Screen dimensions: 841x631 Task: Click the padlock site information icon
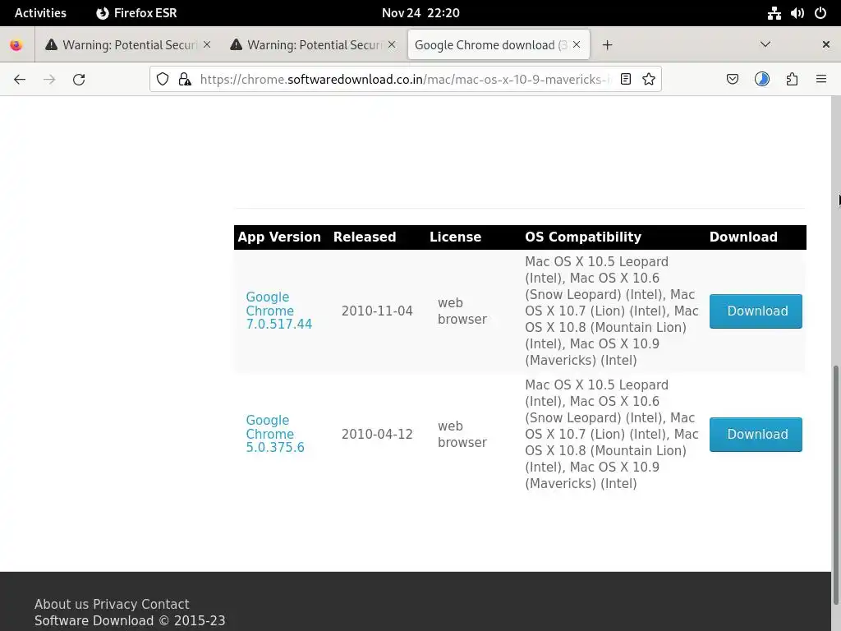pyautogui.click(x=185, y=80)
